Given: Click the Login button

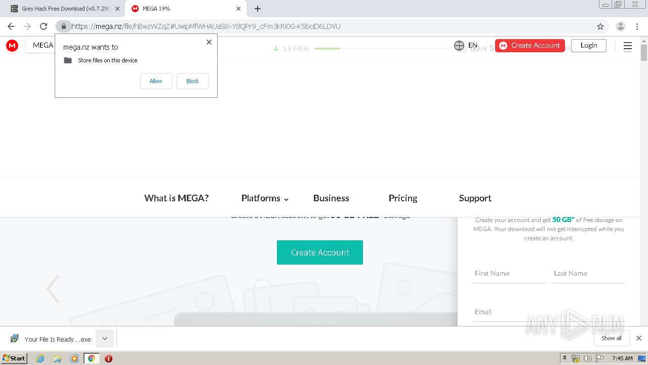Looking at the screenshot, I should pos(588,46).
